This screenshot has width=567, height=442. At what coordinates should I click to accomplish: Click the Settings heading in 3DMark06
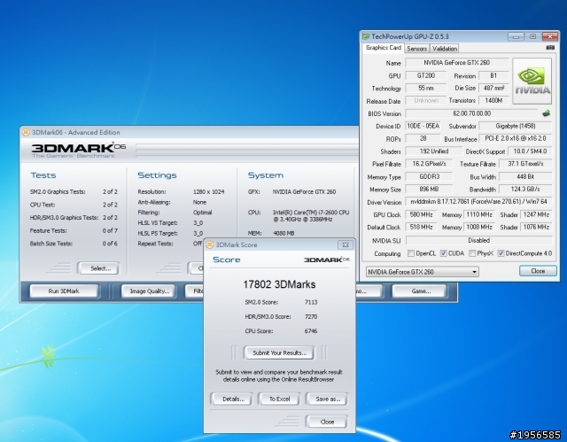click(157, 175)
